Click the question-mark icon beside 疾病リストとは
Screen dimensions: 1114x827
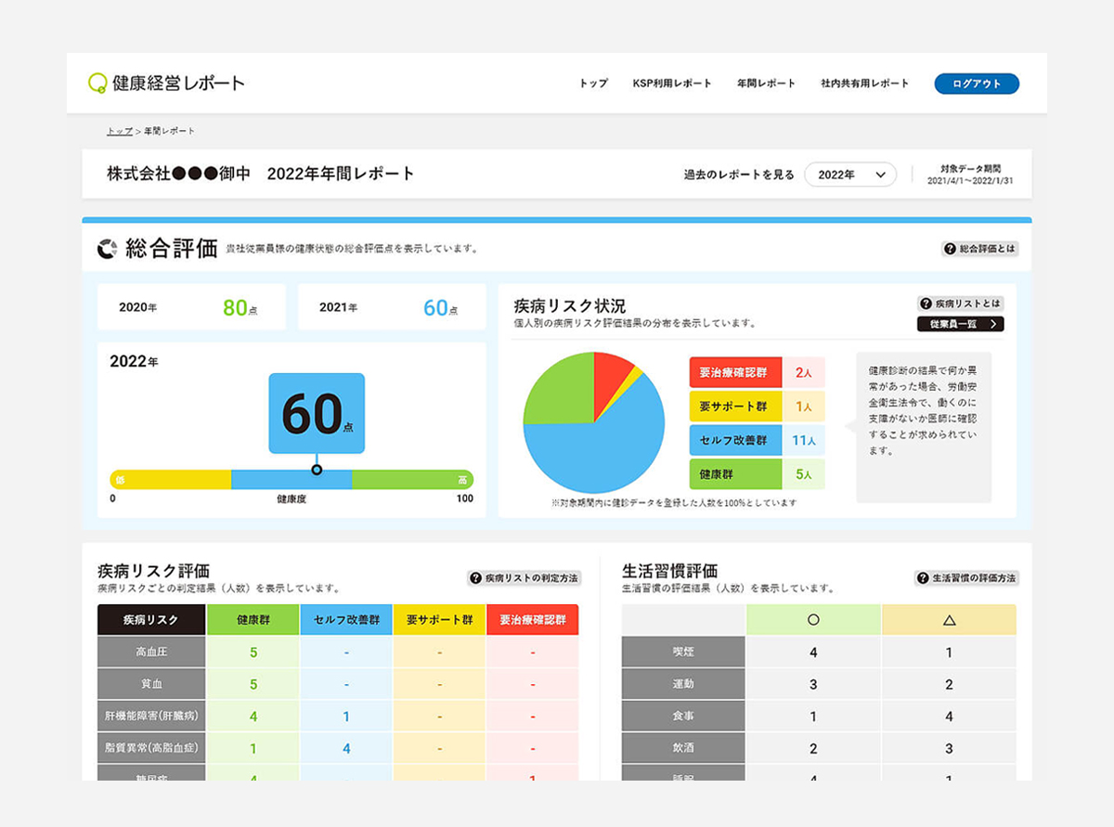coord(926,304)
